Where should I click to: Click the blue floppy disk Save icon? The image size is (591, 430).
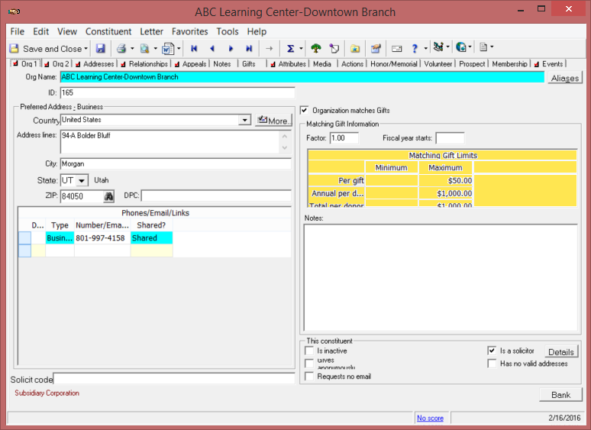100,48
